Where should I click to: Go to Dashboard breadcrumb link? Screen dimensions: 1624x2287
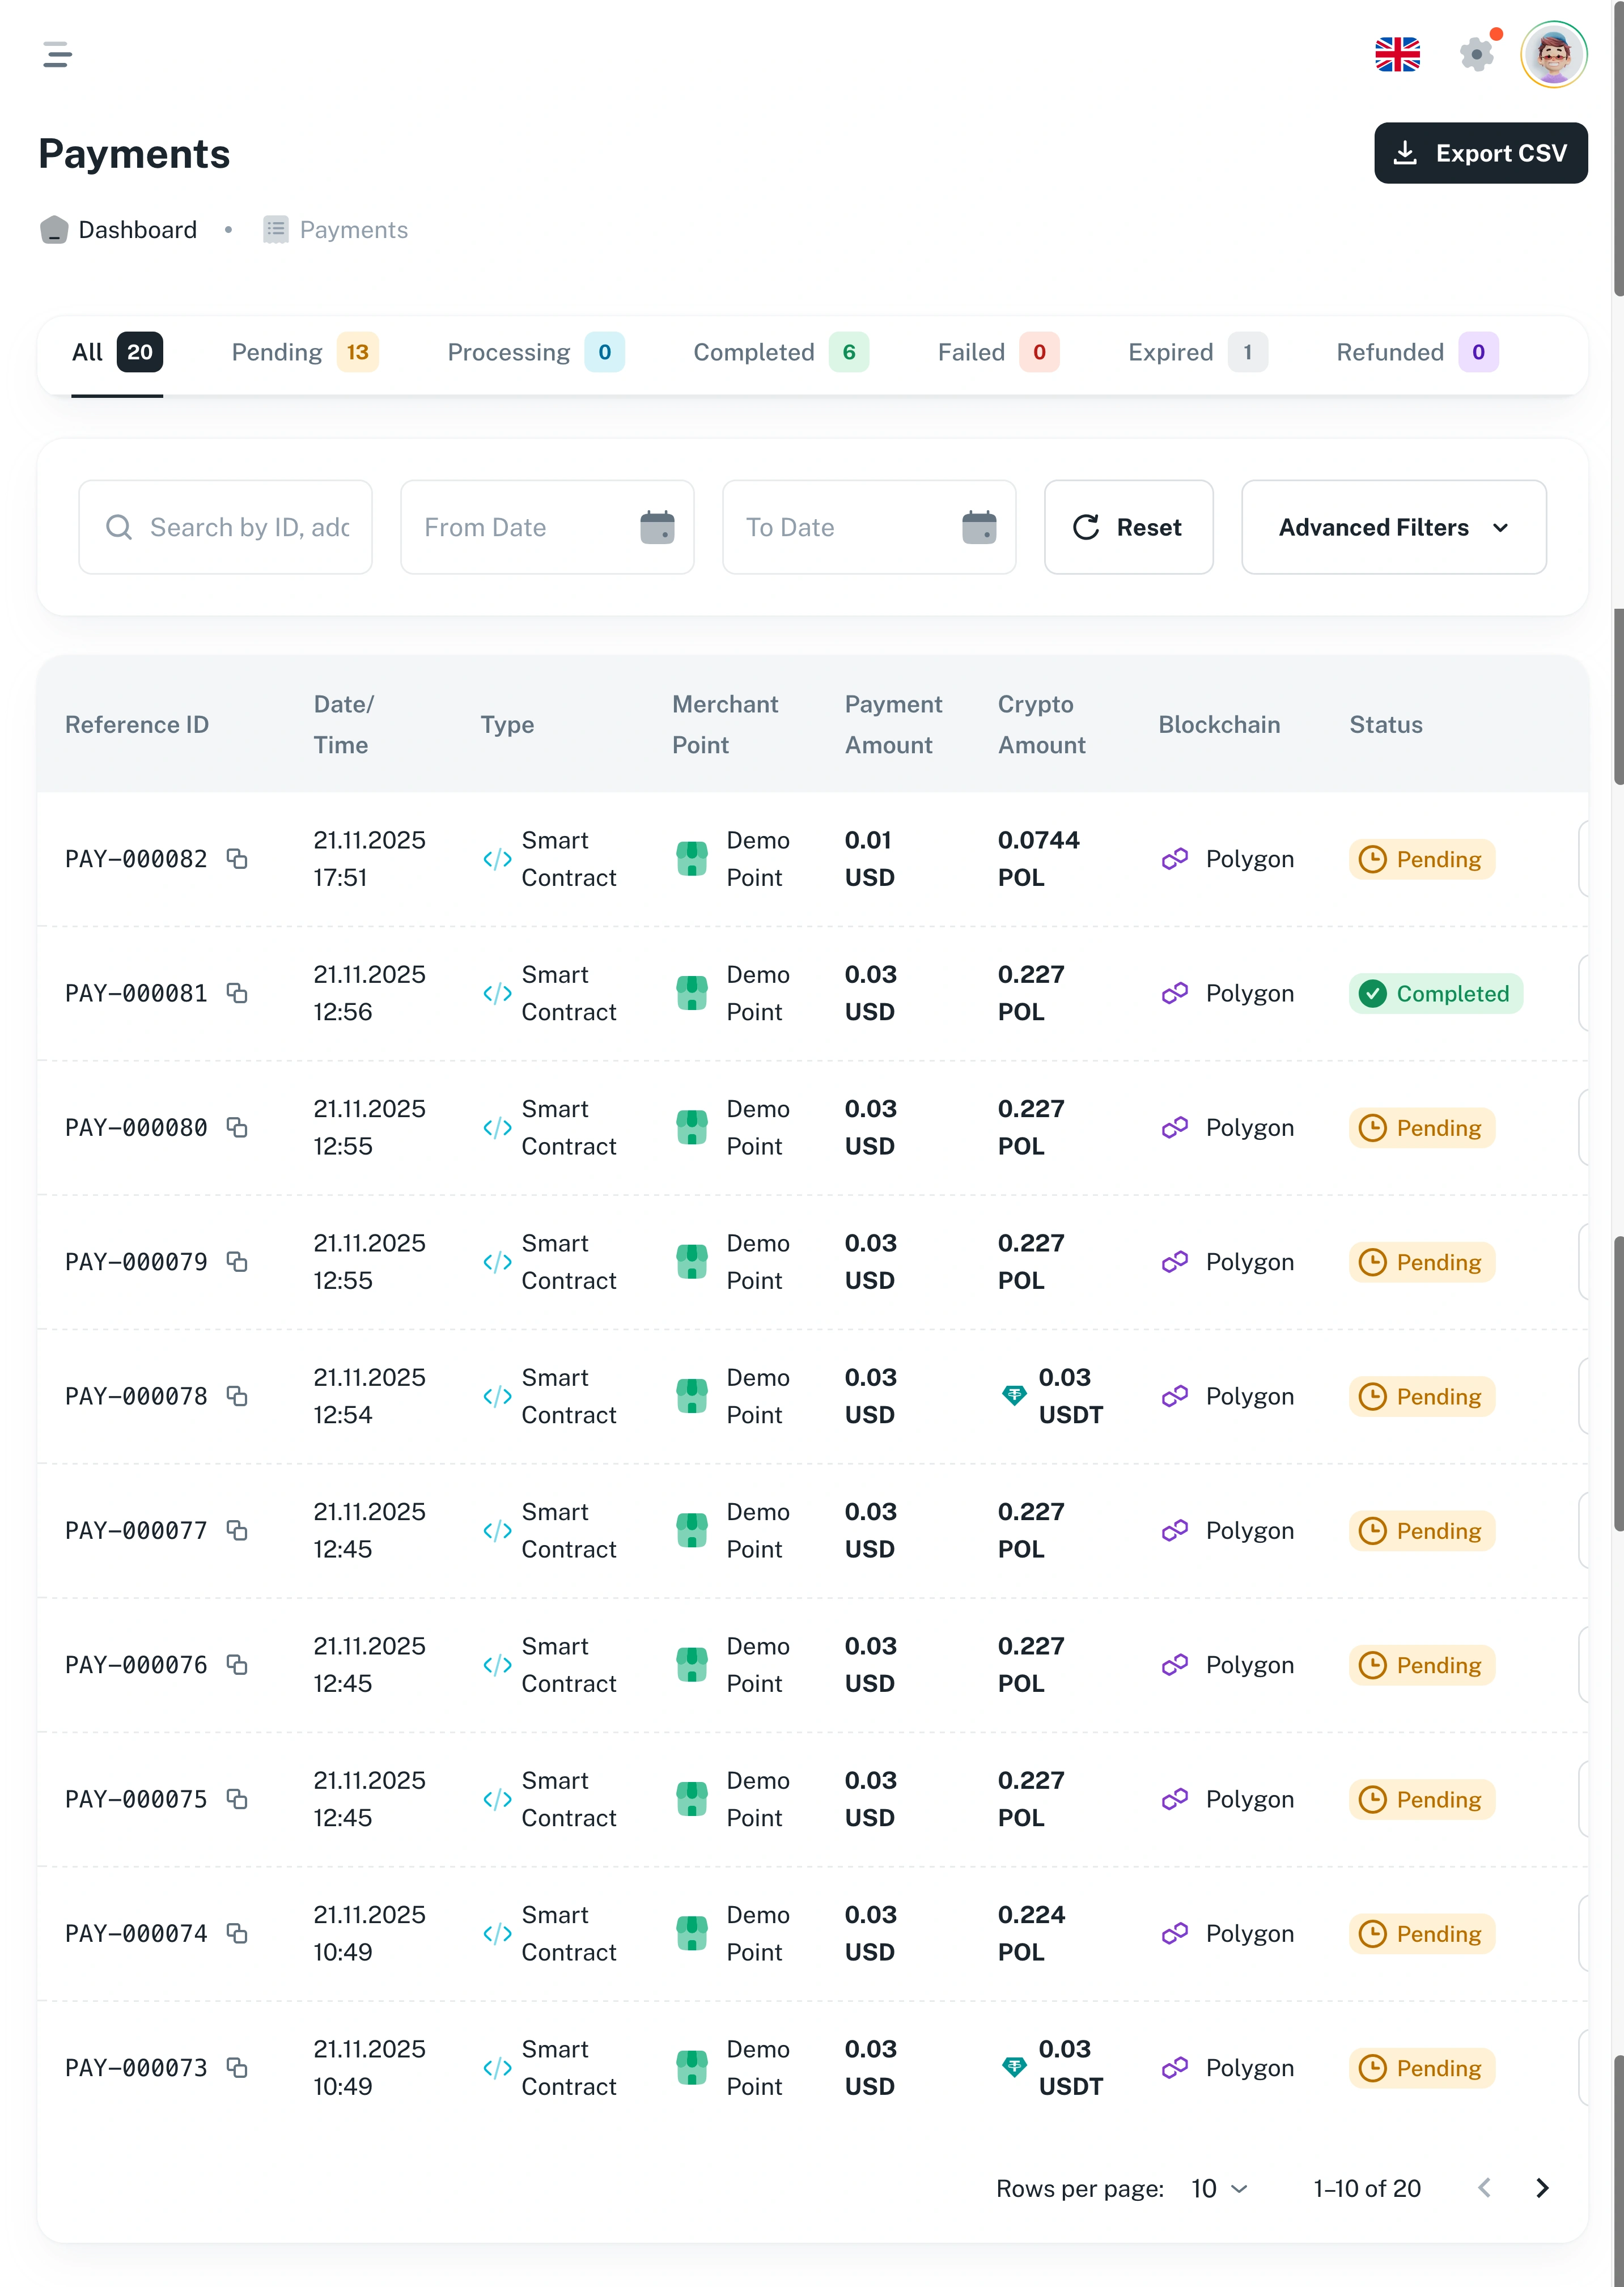coord(137,230)
